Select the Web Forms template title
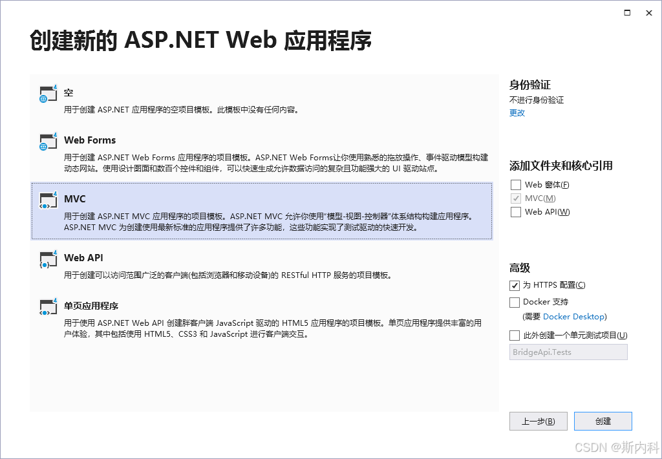The height and width of the screenshot is (459, 662). click(x=90, y=140)
